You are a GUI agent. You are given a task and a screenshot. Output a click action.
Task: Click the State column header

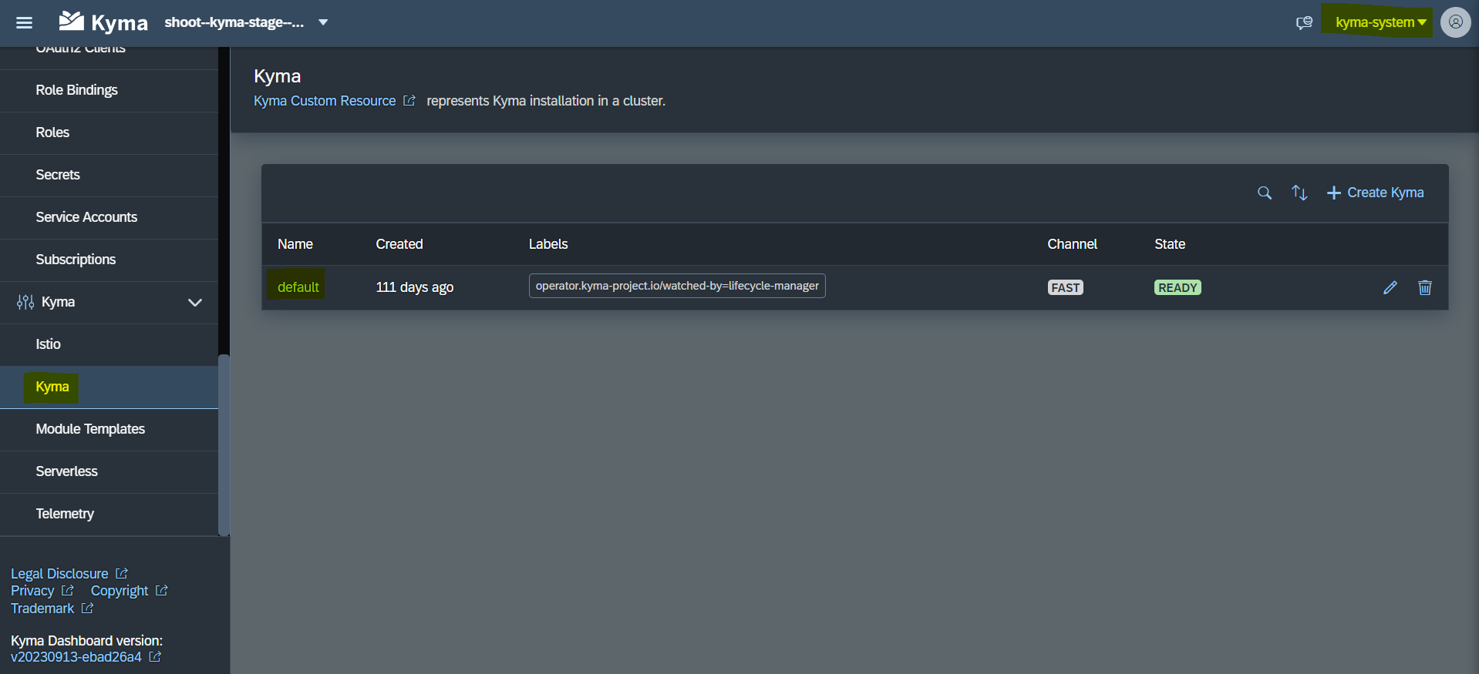tap(1170, 244)
